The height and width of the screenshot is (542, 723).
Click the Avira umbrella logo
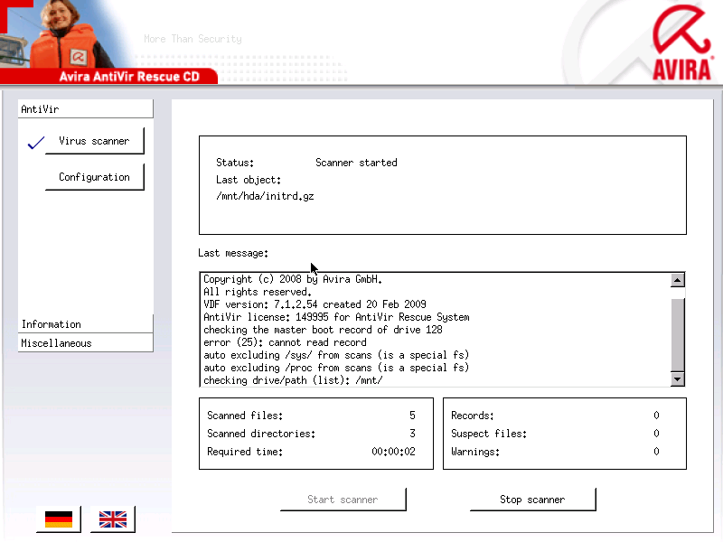pyautogui.click(x=681, y=42)
